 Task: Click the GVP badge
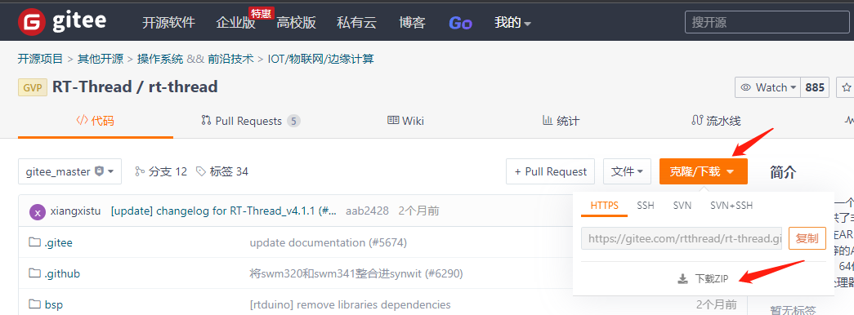(33, 87)
